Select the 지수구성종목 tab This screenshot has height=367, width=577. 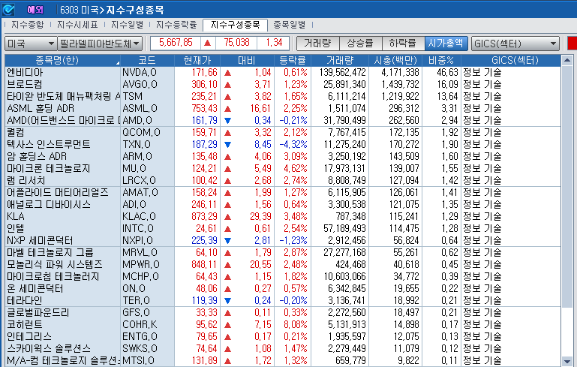tap(235, 25)
